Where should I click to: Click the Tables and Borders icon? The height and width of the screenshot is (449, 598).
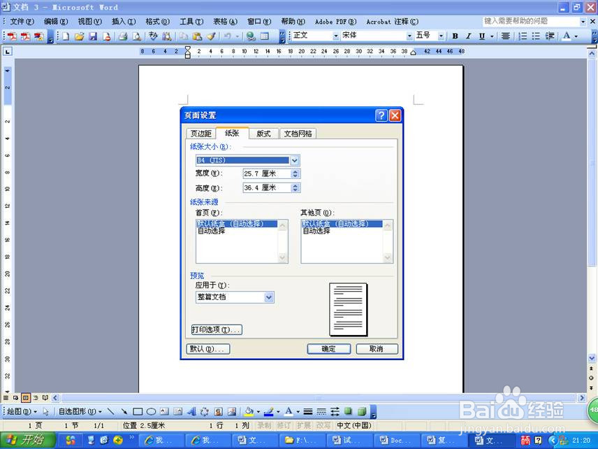pyautogui.click(x=265, y=36)
